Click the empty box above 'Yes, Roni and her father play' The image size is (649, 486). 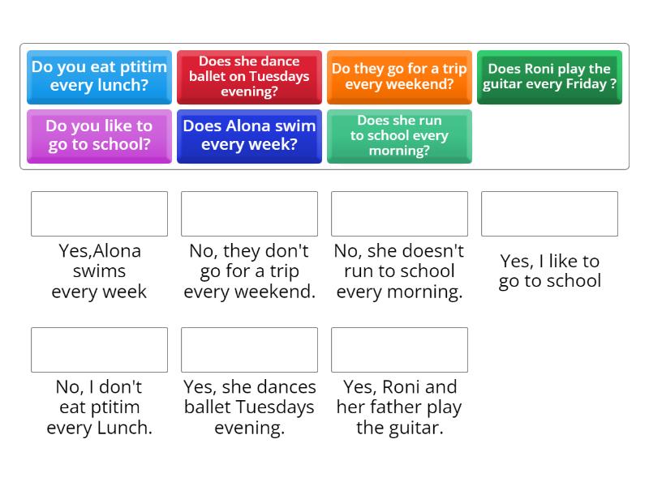[x=399, y=349]
